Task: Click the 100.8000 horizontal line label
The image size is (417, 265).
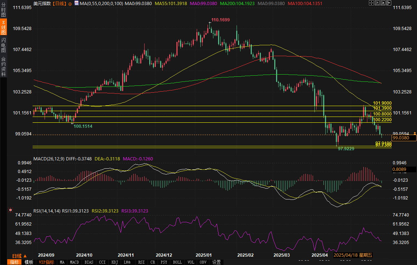Action: pos(382,114)
